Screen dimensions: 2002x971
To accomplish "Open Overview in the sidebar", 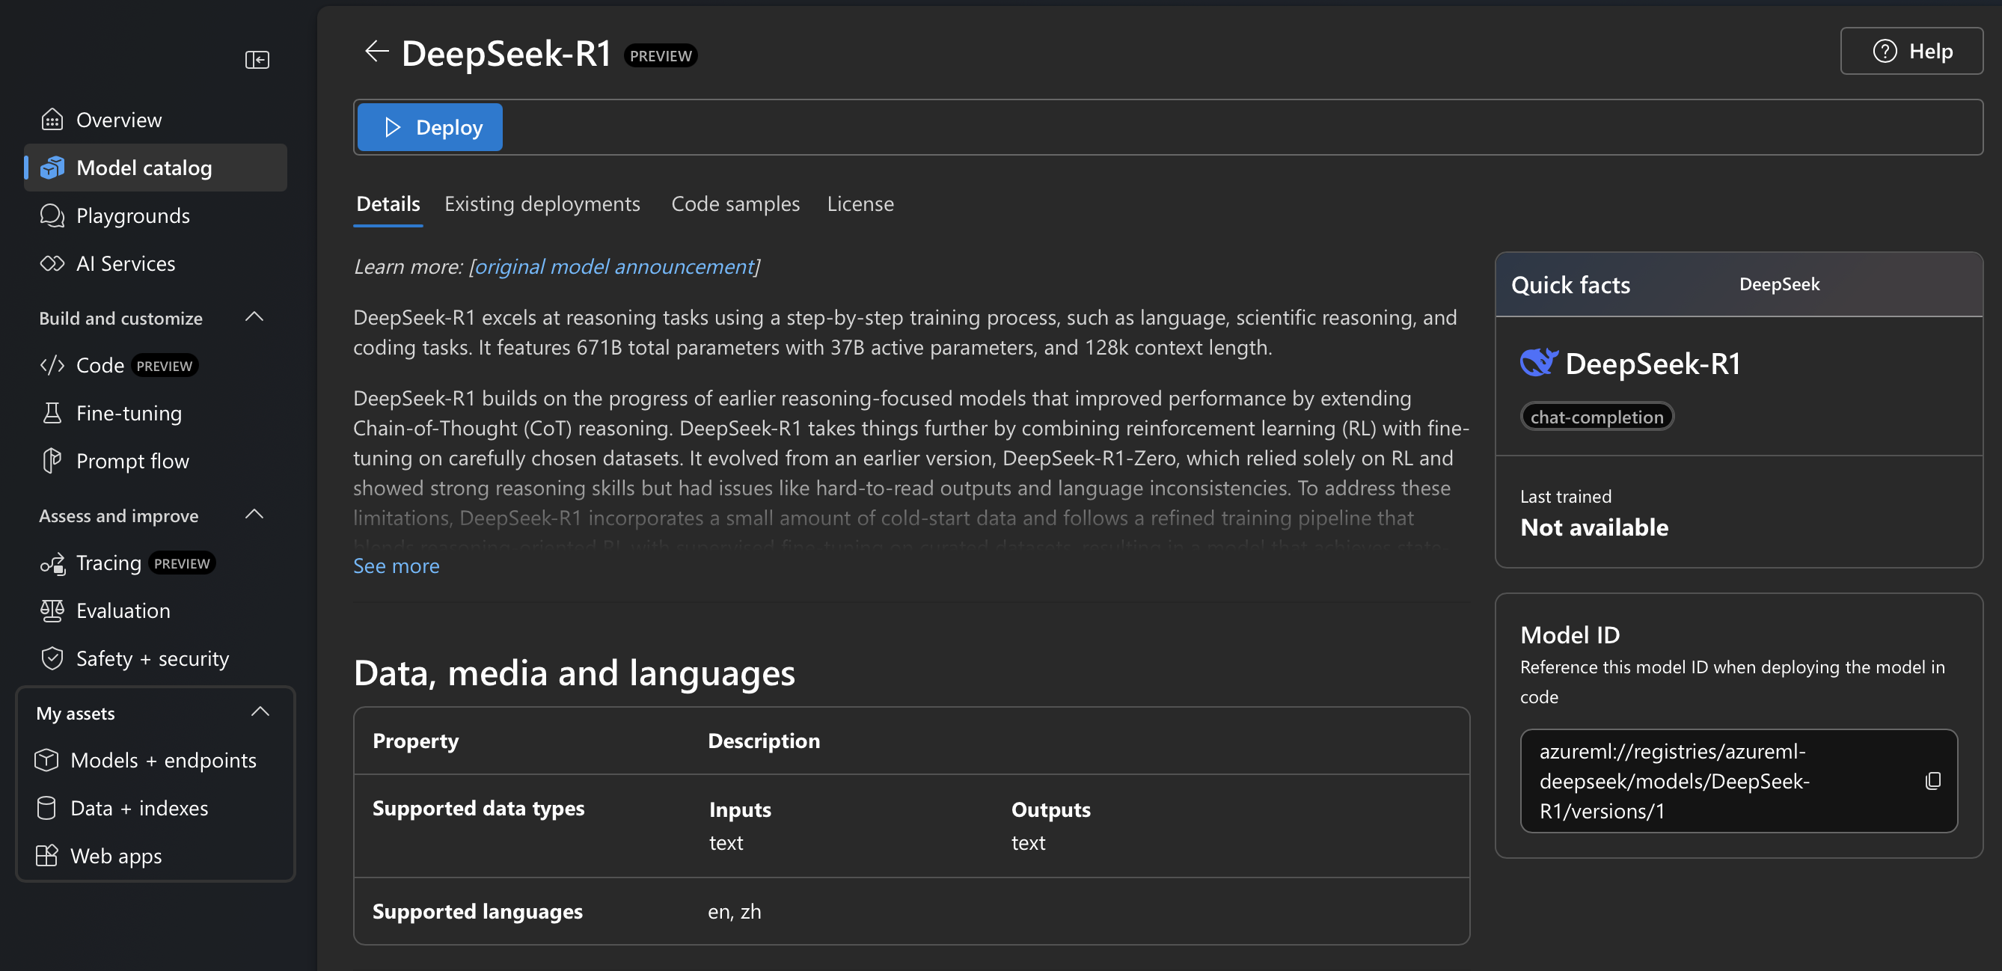I will pyautogui.click(x=156, y=120).
